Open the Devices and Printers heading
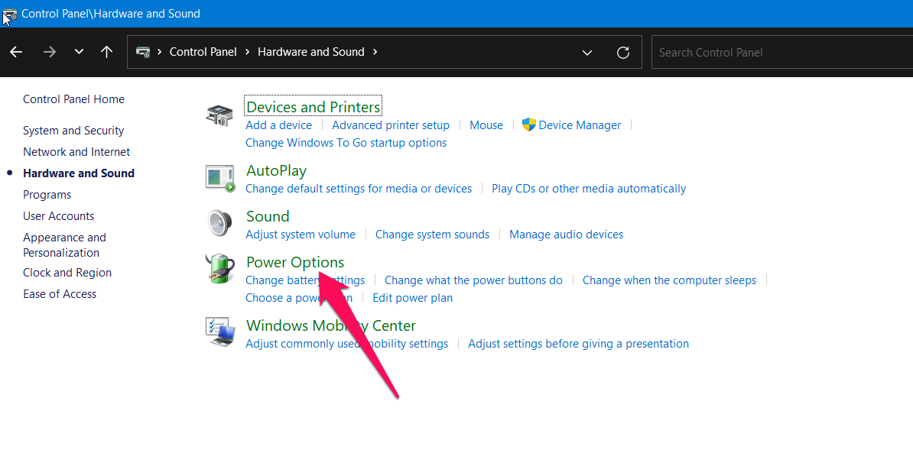Image resolution: width=913 pixels, height=453 pixels. coord(314,107)
